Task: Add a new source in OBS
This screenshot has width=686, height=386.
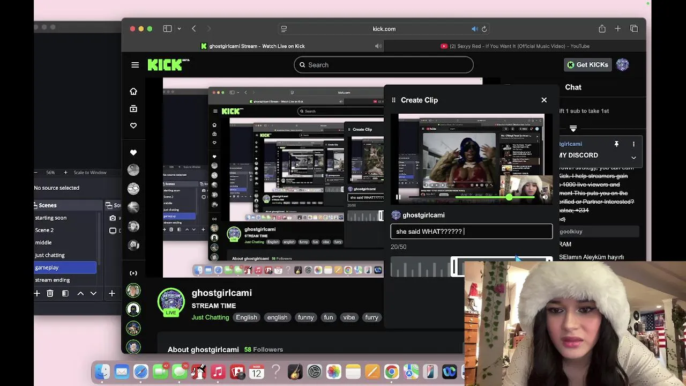Action: tap(112, 293)
